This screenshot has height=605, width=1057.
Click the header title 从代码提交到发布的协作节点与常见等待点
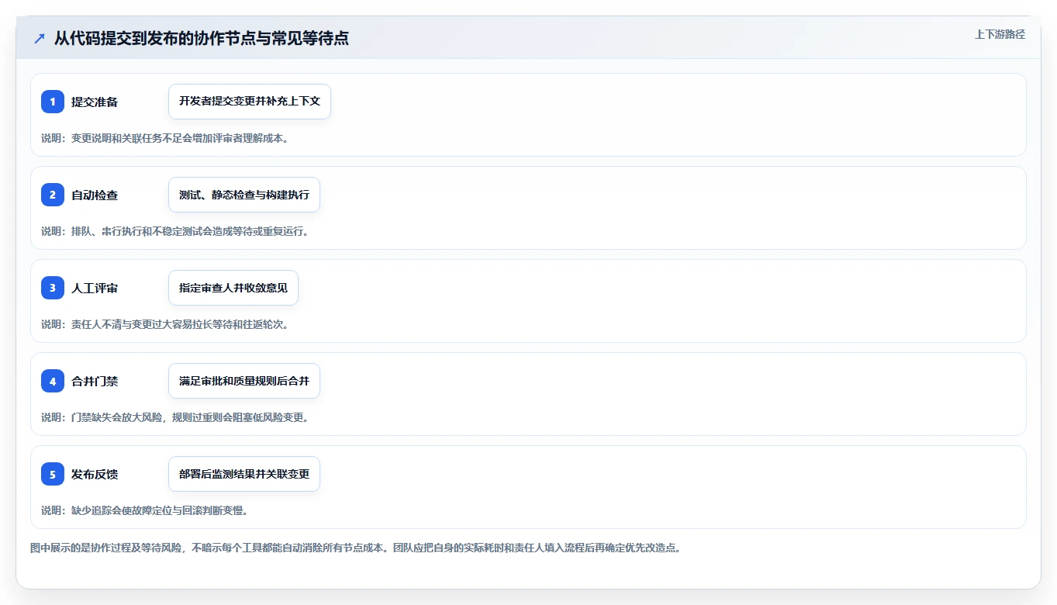(x=202, y=38)
